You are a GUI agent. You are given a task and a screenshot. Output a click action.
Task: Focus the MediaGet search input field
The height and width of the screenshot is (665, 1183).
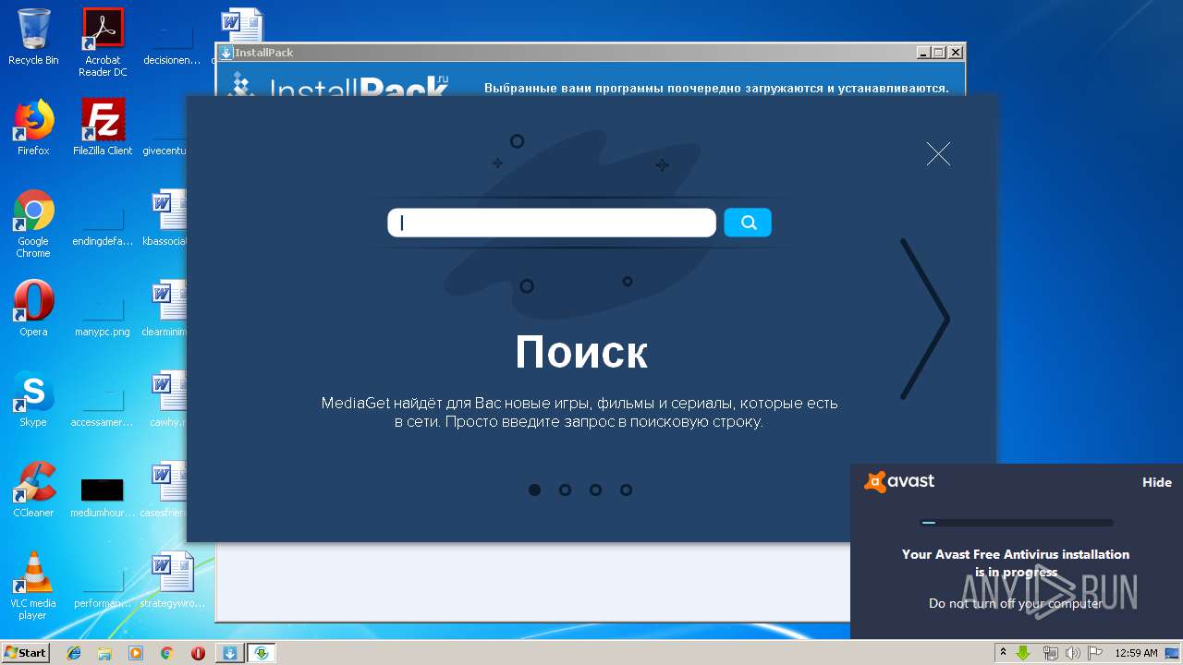click(x=552, y=223)
